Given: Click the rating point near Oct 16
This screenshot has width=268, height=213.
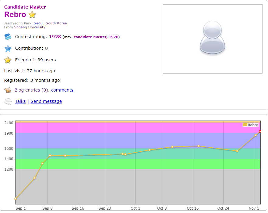Looking at the screenshot, I should point(199,146).
